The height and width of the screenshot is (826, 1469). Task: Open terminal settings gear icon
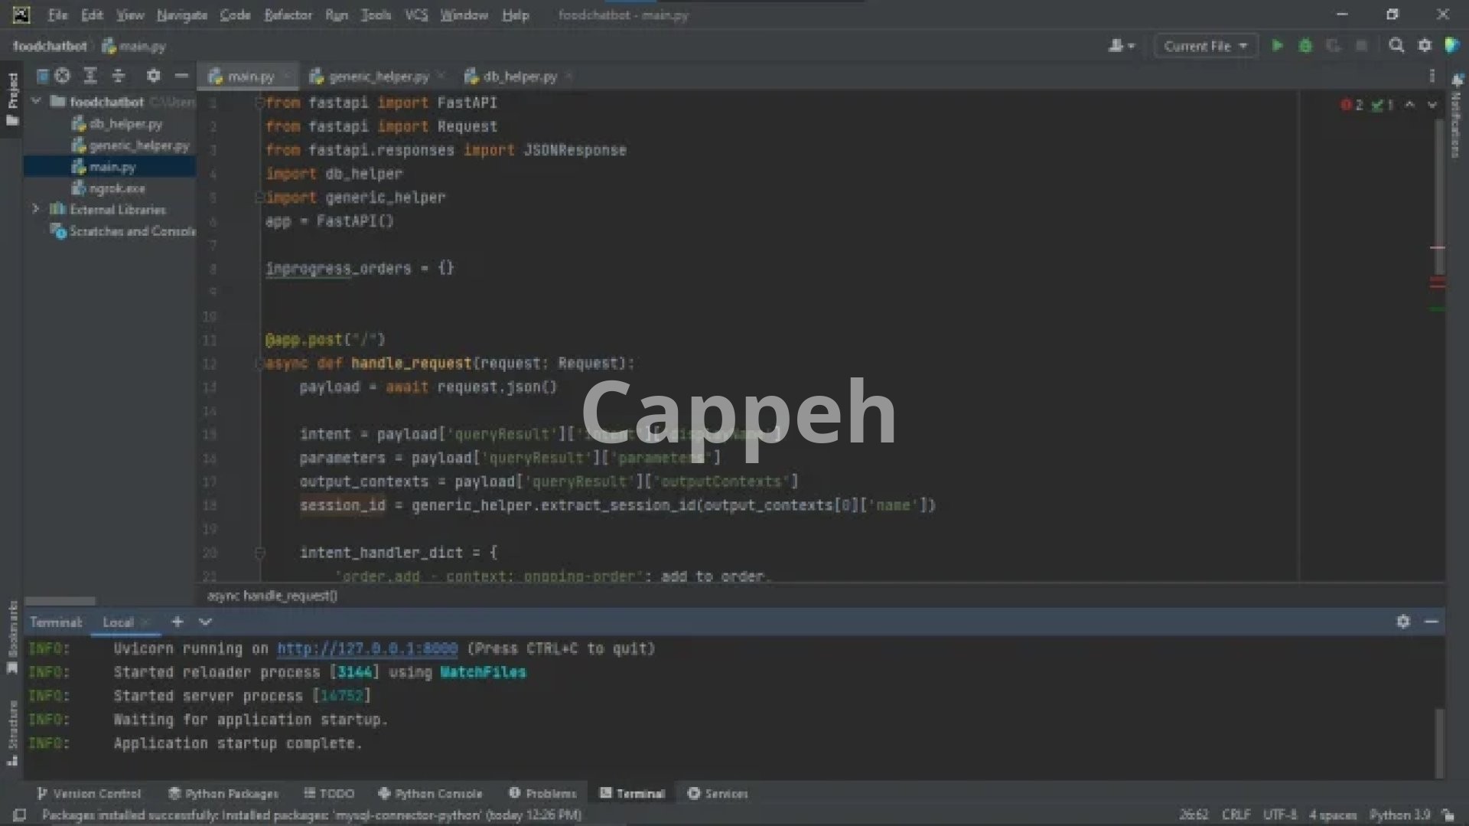click(1402, 622)
